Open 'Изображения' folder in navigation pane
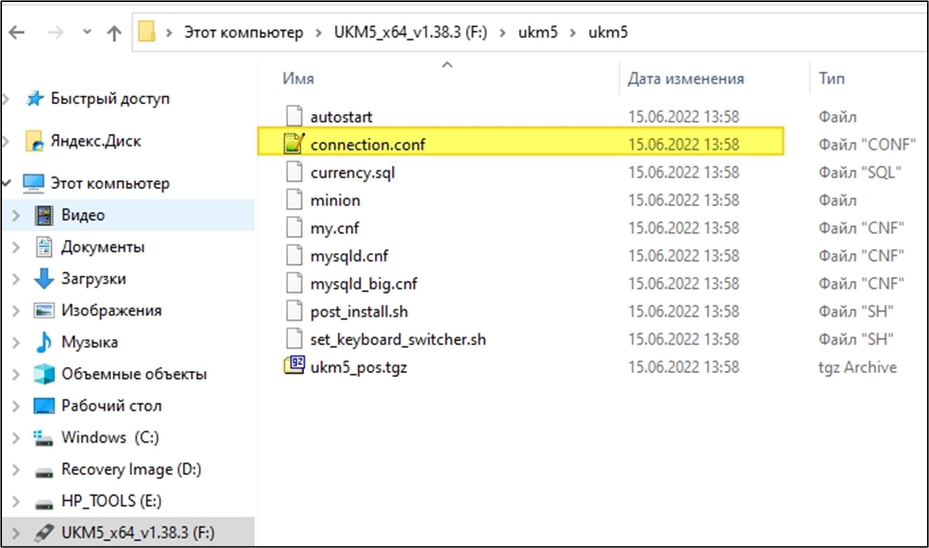 (111, 310)
